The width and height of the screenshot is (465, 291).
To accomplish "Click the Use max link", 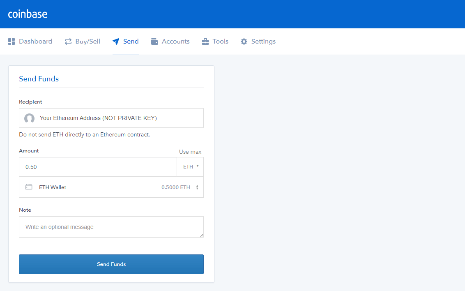I will [190, 152].
